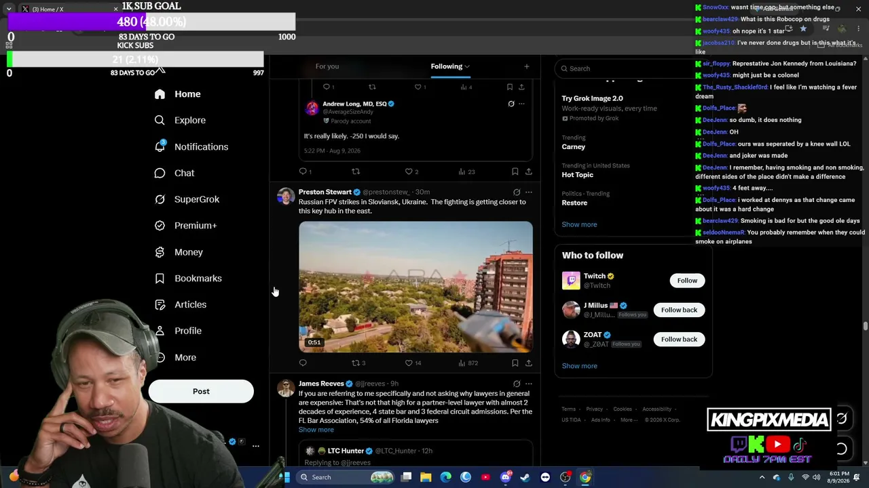869x488 pixels.
Task: Open Notifications bell in the sidebar
Action: [160, 146]
